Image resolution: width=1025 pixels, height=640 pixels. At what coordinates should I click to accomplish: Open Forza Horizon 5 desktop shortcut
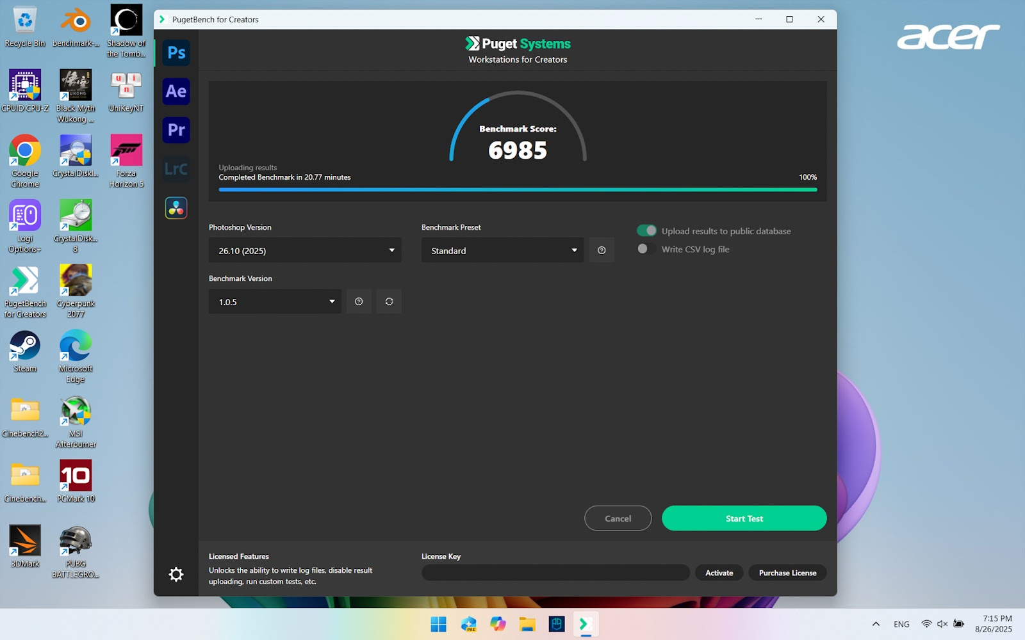coord(126,161)
